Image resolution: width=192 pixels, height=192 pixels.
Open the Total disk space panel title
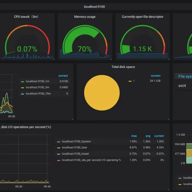(x=123, y=67)
